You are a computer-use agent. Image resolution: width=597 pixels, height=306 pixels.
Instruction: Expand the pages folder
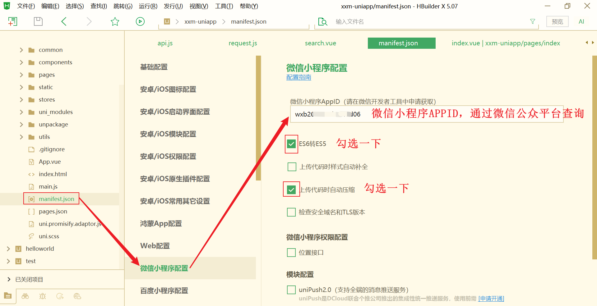tap(21, 75)
